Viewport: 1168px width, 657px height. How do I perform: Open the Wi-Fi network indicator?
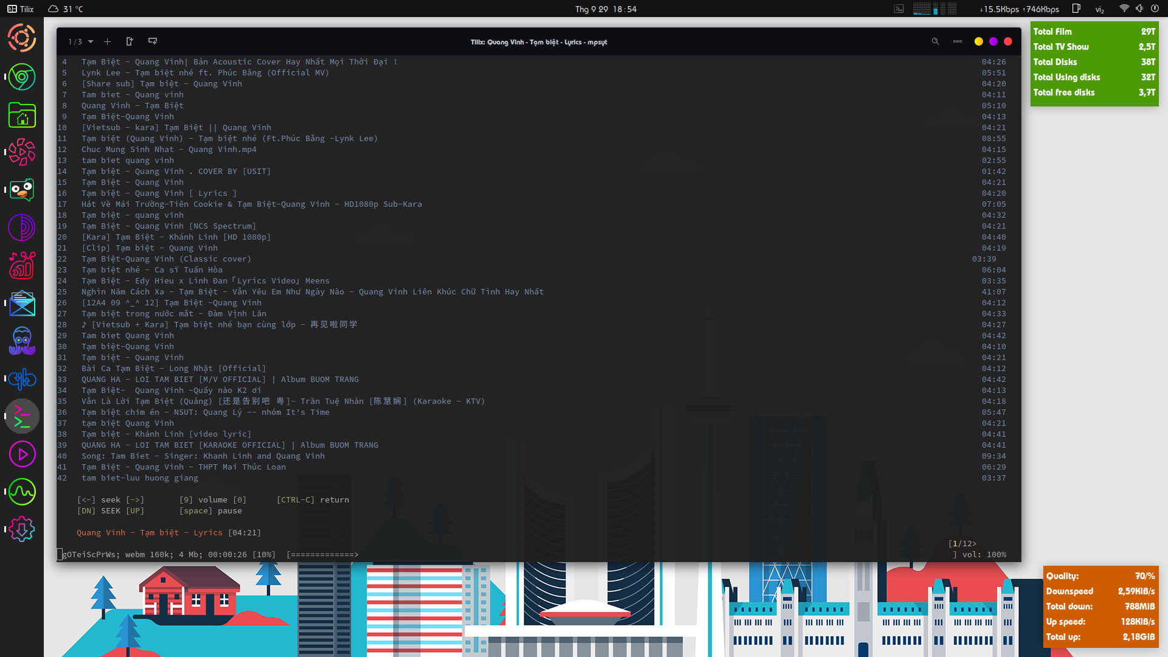1124,9
